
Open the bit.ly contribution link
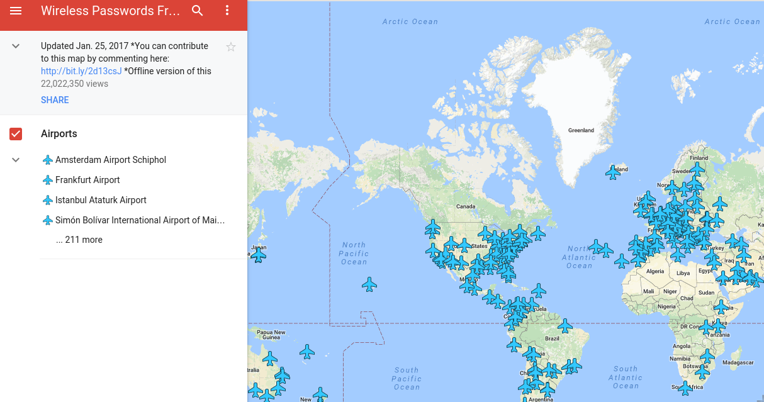[x=81, y=71]
